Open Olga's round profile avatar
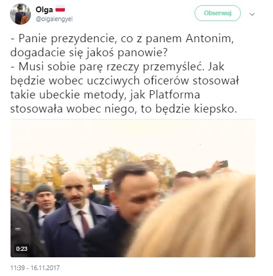This screenshot has height=276, width=273. pos(20,14)
